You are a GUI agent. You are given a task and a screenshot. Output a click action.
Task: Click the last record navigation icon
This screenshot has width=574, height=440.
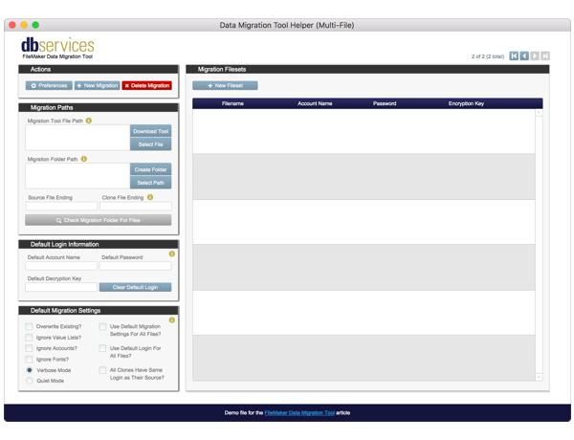pyautogui.click(x=545, y=56)
